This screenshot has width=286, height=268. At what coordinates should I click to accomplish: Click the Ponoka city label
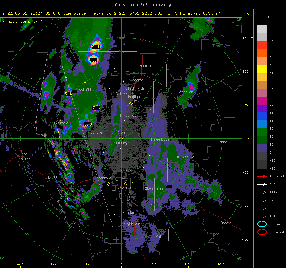[145, 66]
